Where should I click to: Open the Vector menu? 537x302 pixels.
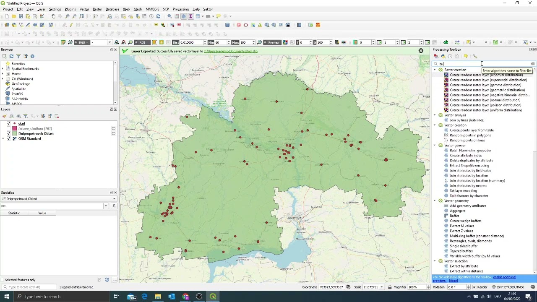tap(84, 9)
